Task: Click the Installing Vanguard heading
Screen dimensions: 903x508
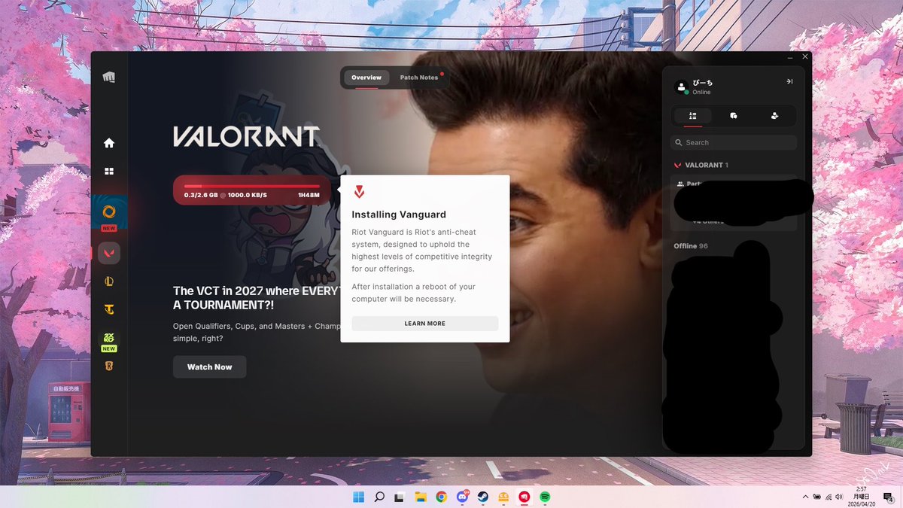Action: tap(399, 214)
